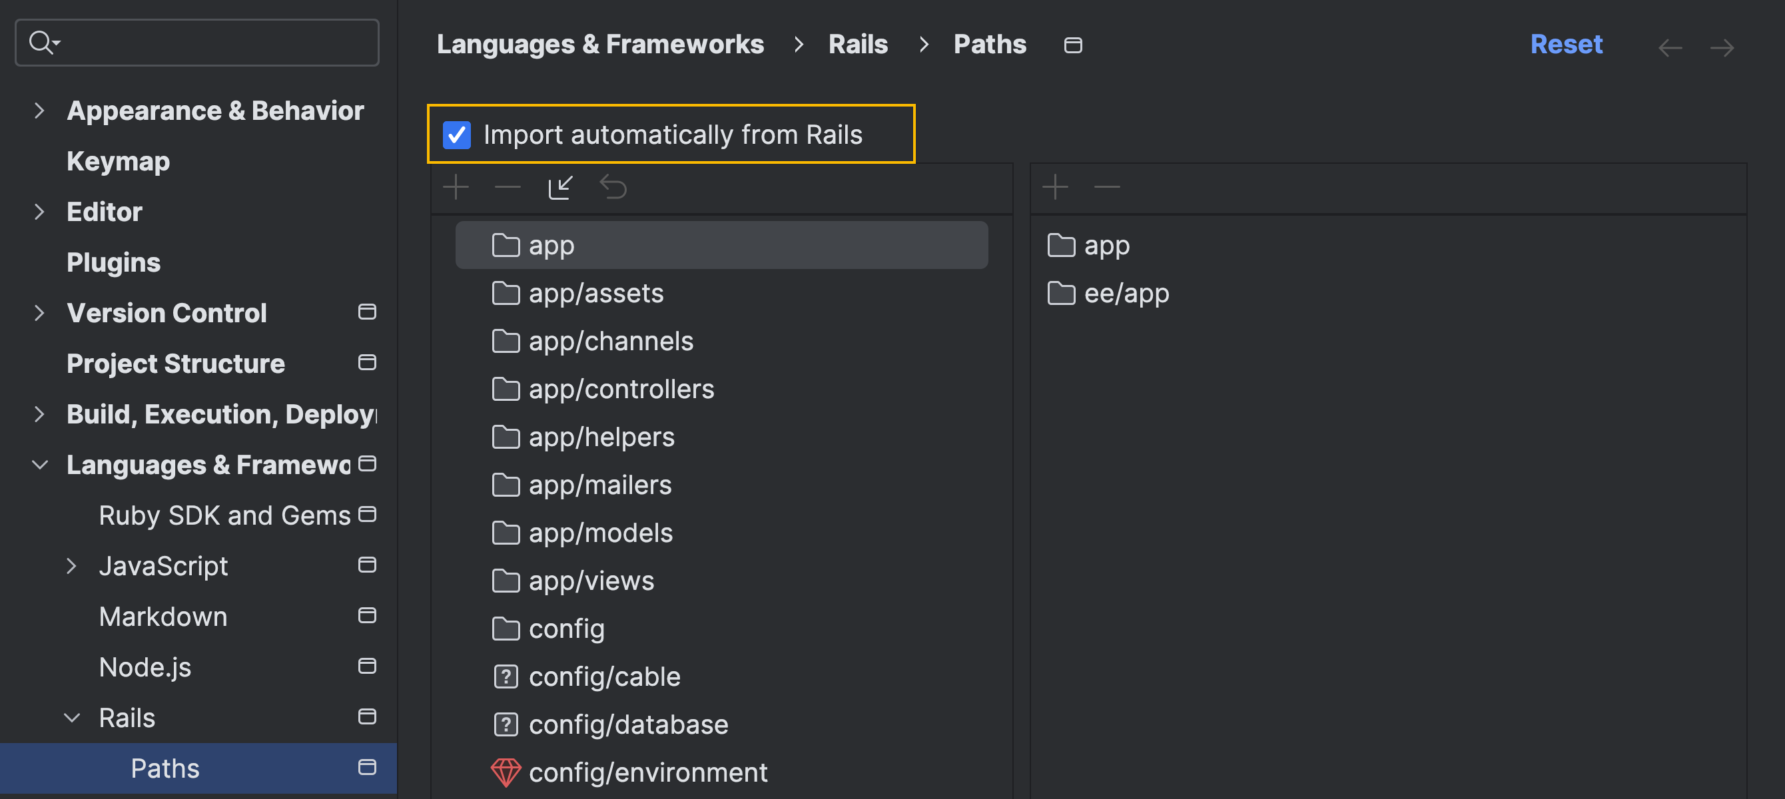Open the Keymap settings page
This screenshot has height=799, width=1785.
[118, 161]
